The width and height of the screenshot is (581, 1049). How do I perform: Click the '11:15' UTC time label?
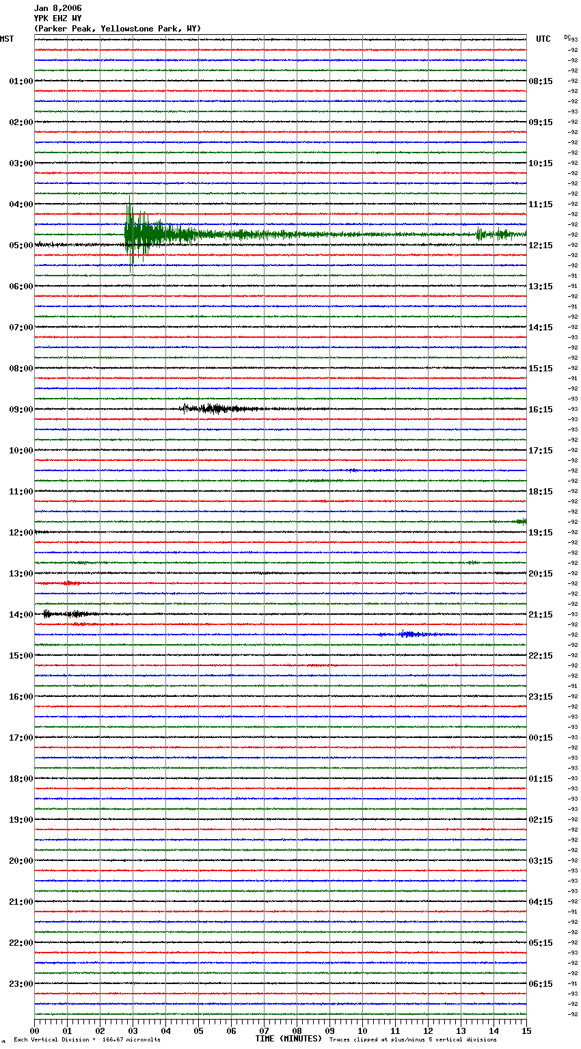[541, 204]
